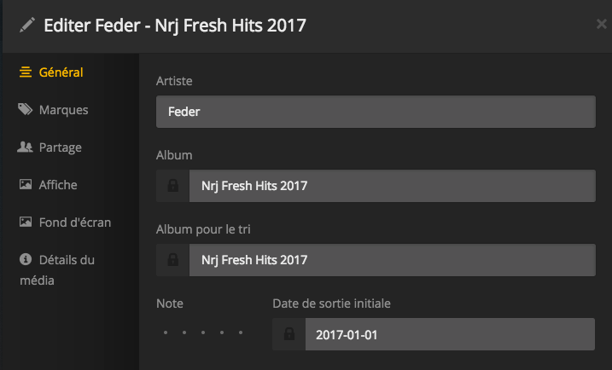
Task: Toggle the lock on Date de sortie initiale
Action: point(289,334)
